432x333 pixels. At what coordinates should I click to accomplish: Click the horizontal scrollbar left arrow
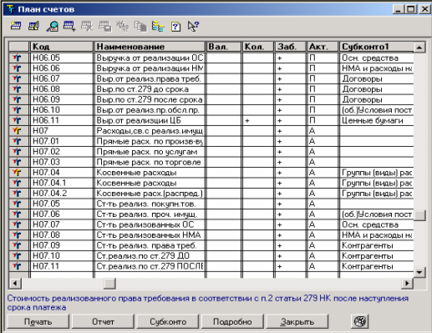(x=15, y=284)
